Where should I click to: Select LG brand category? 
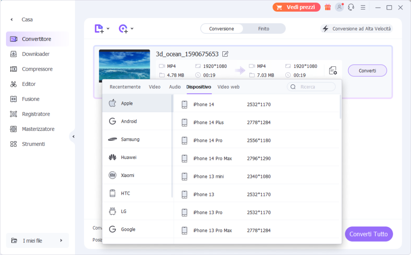point(137,211)
